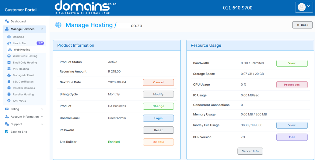Select Reseller Hosting in the sidebar
Screen dimensions: 315x160
23,95
